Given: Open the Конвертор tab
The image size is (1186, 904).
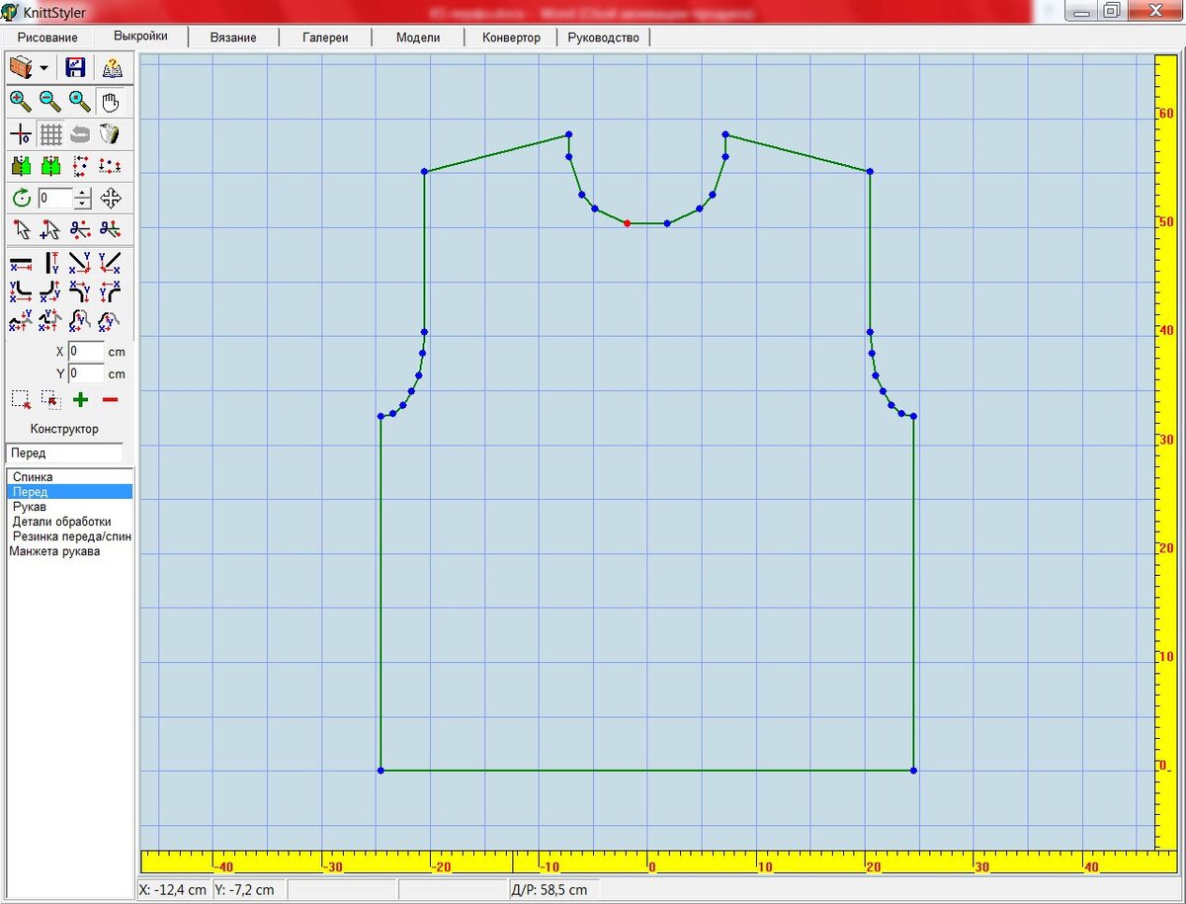Looking at the screenshot, I should pyautogui.click(x=511, y=38).
